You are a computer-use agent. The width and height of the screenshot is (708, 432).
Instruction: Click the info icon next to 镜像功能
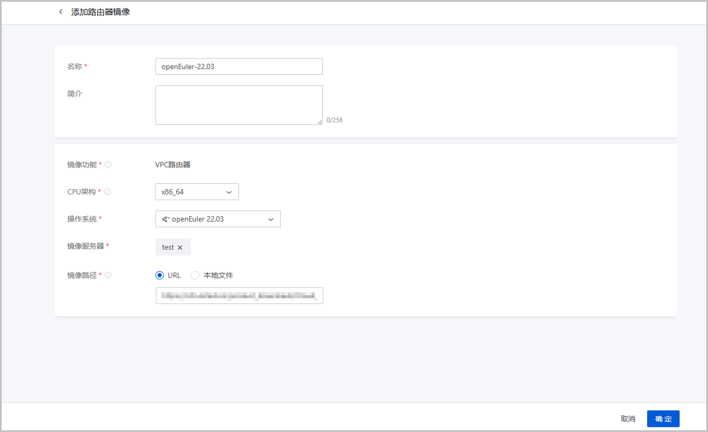click(x=108, y=165)
